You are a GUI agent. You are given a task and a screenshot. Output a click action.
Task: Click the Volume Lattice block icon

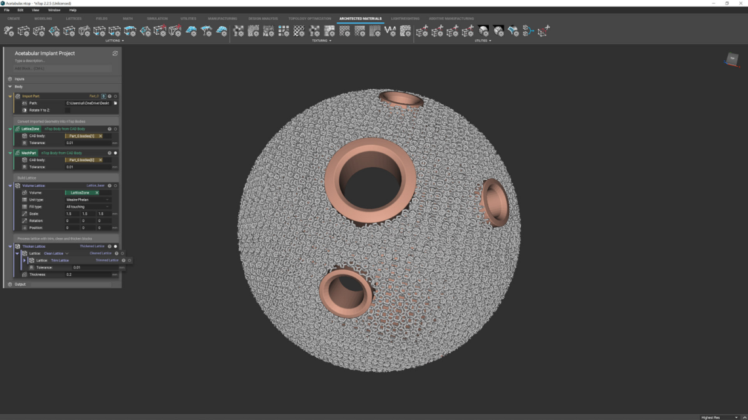[18, 185]
